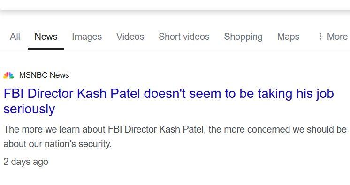Open the Images tab
The width and height of the screenshot is (350, 185).
pyautogui.click(x=87, y=37)
